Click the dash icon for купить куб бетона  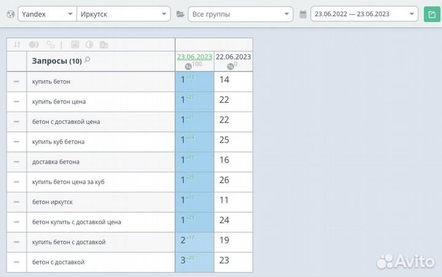pyautogui.click(x=17, y=142)
